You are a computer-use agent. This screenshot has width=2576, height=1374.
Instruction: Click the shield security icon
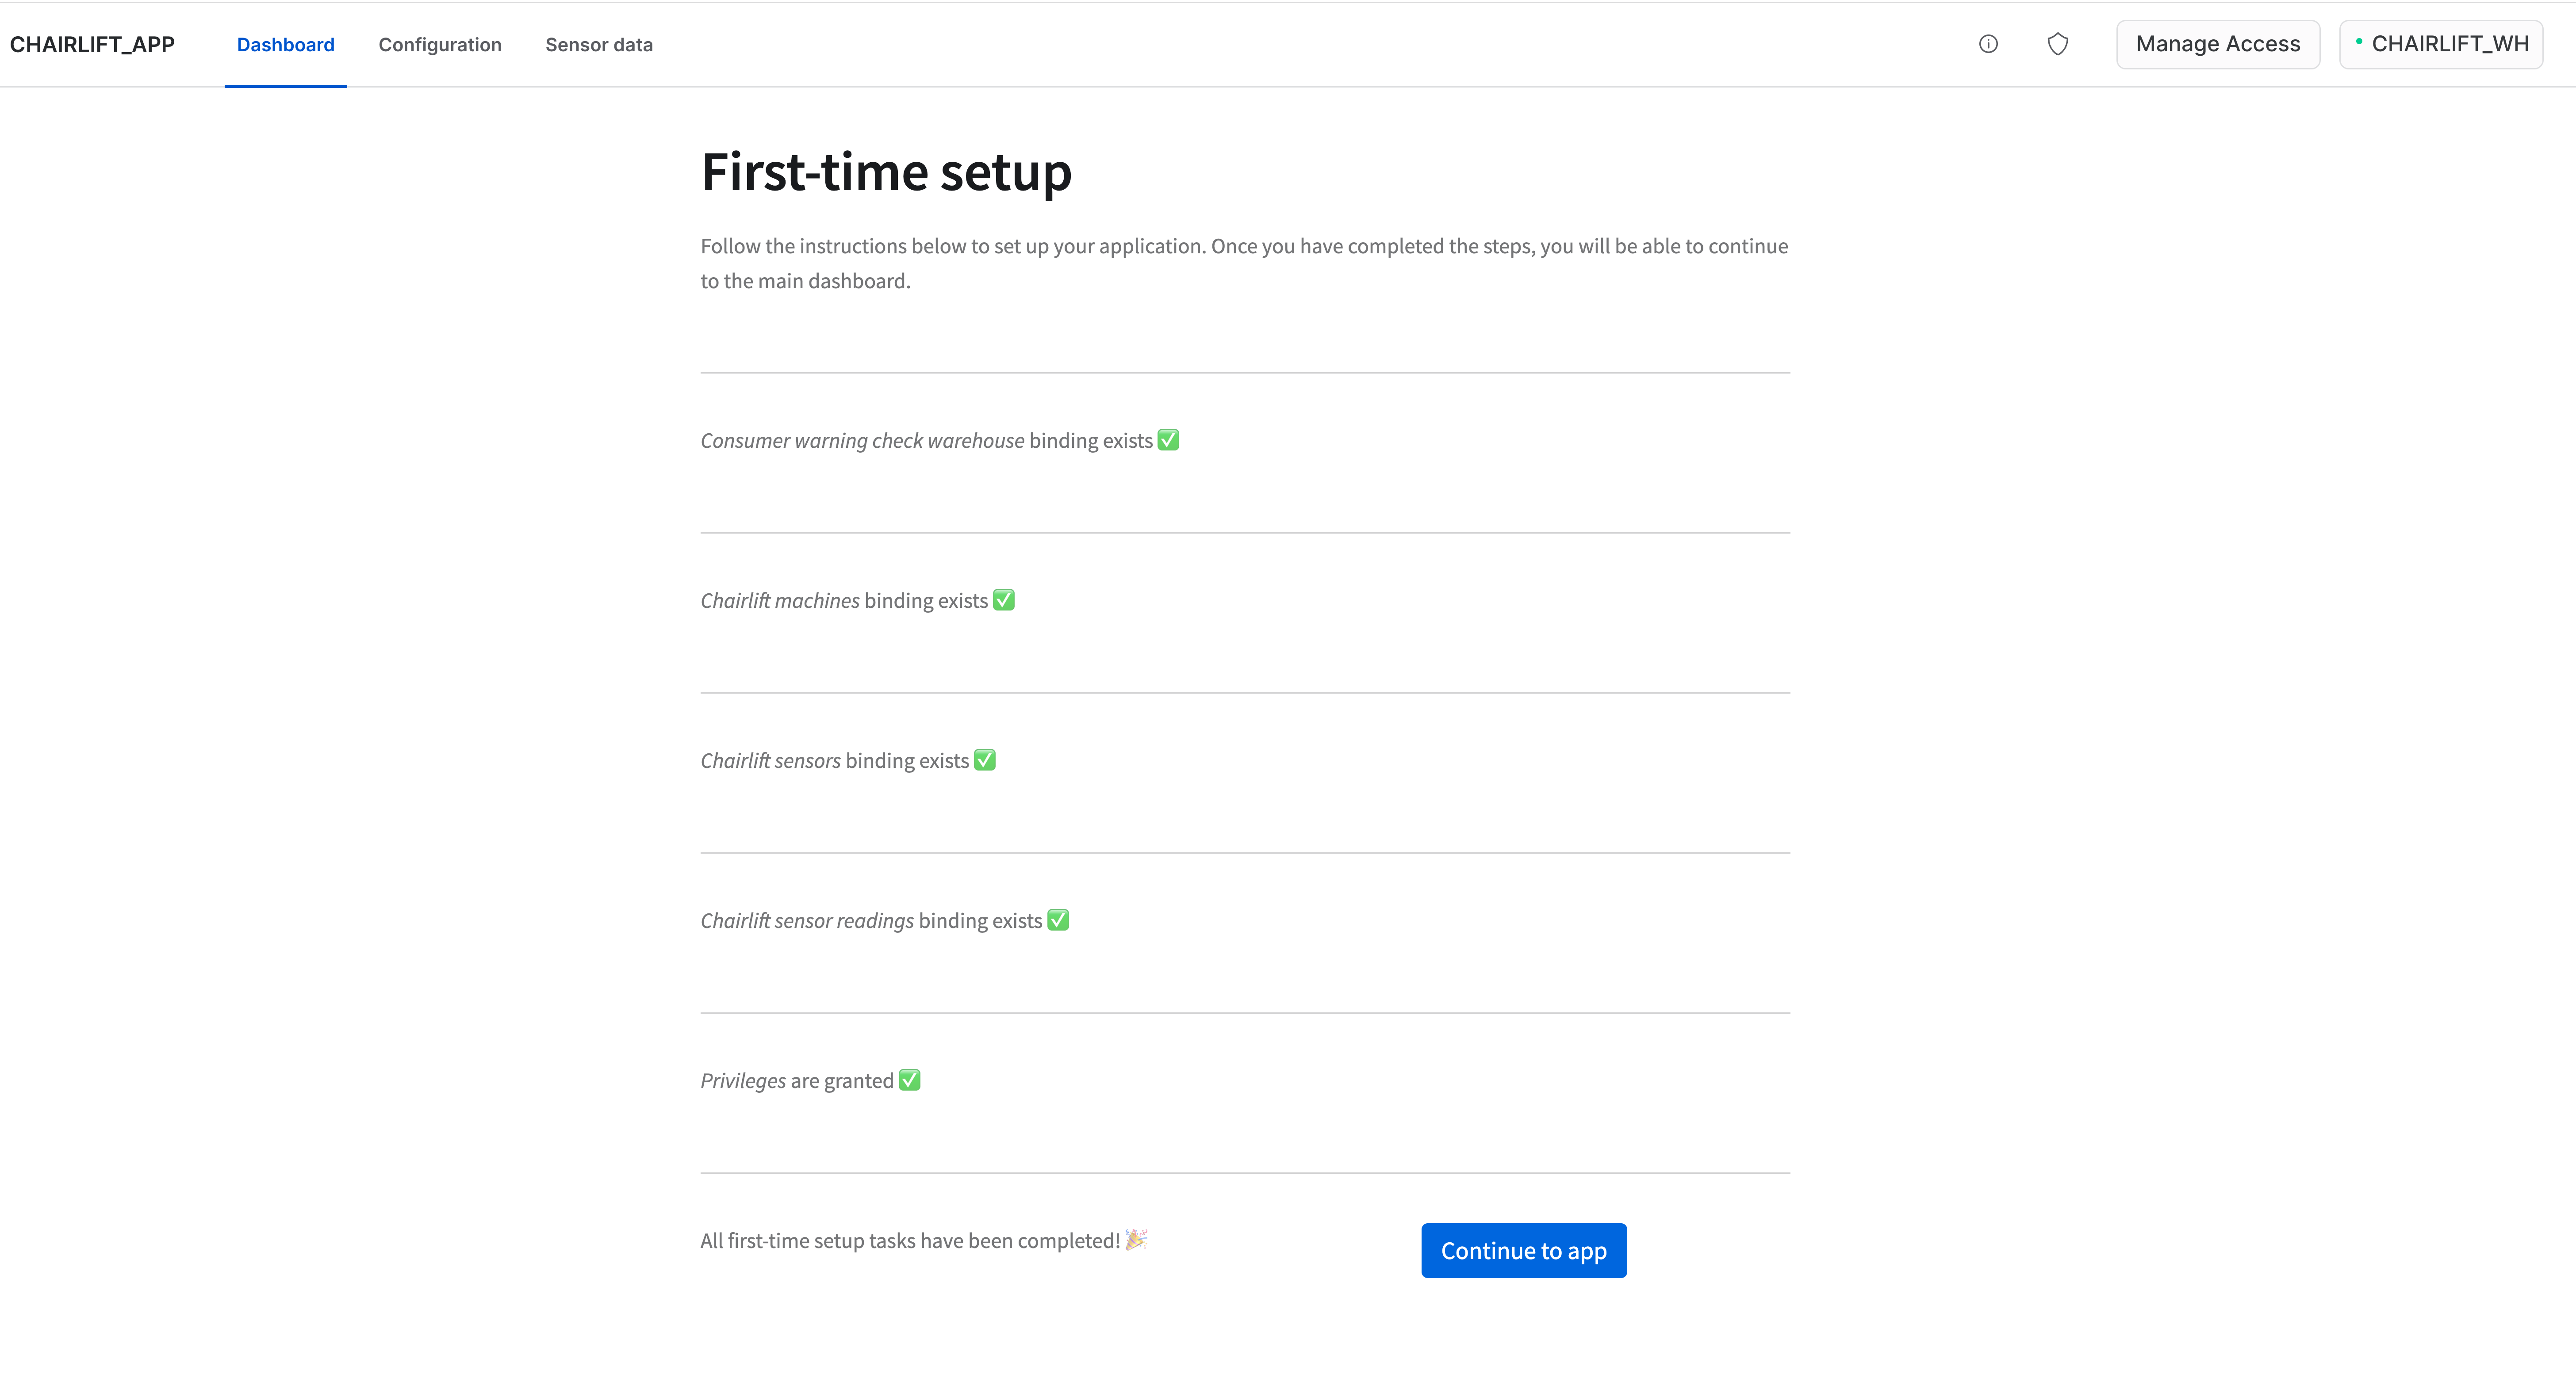2057,44
